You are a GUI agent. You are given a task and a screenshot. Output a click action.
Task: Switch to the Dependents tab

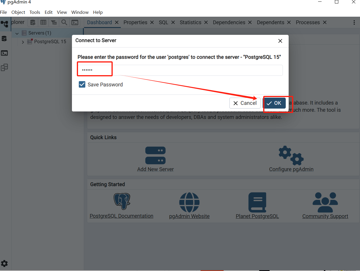click(270, 22)
